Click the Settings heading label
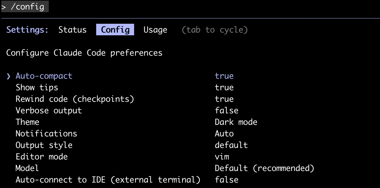Image resolution: width=380 pixels, height=188 pixels. click(x=27, y=30)
